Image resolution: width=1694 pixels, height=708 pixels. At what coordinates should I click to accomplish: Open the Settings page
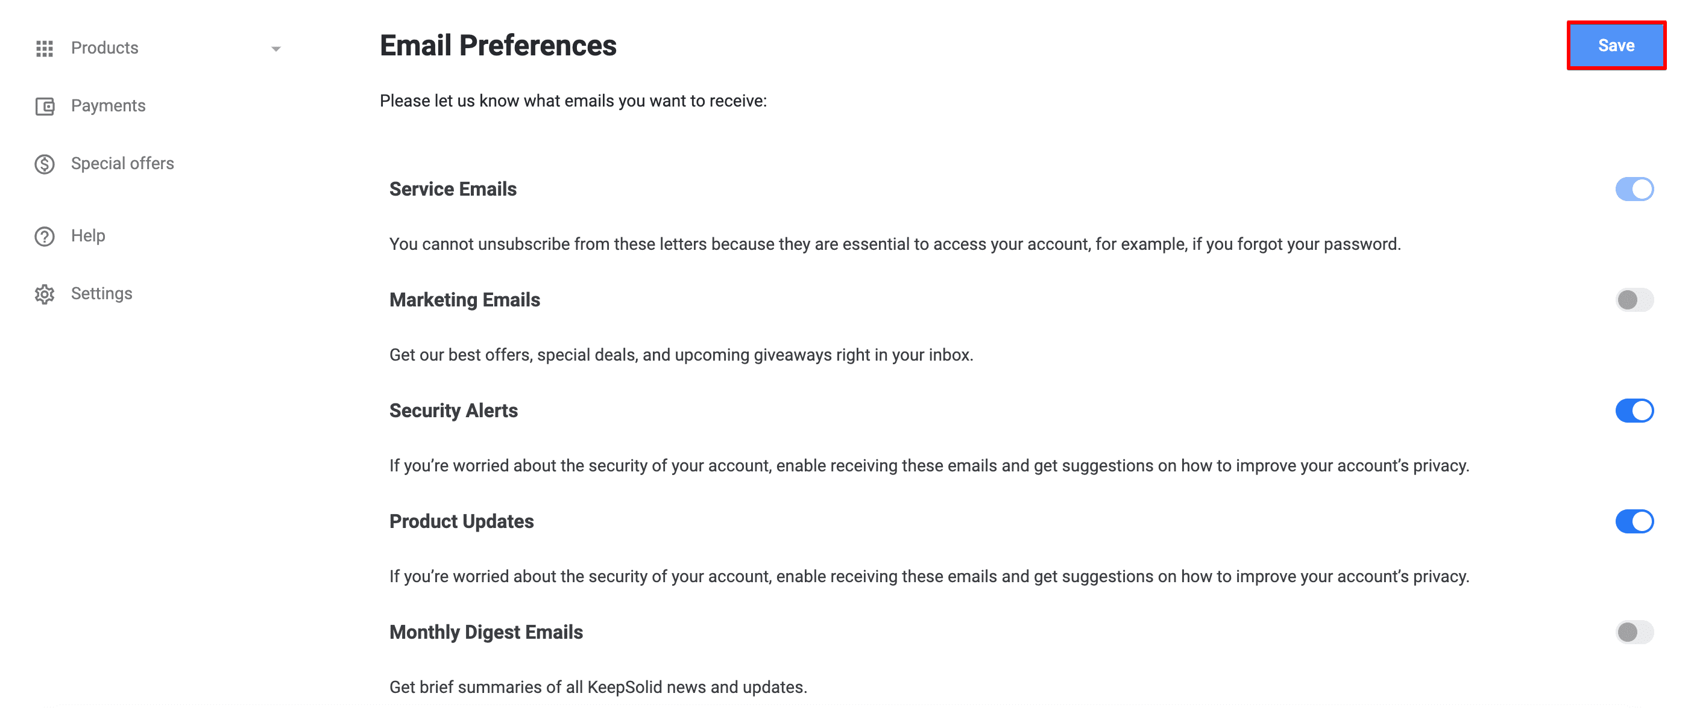pyautogui.click(x=101, y=294)
